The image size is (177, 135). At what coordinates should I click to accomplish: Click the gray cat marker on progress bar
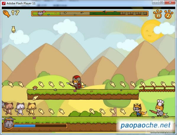pyautogui.click(x=40, y=14)
